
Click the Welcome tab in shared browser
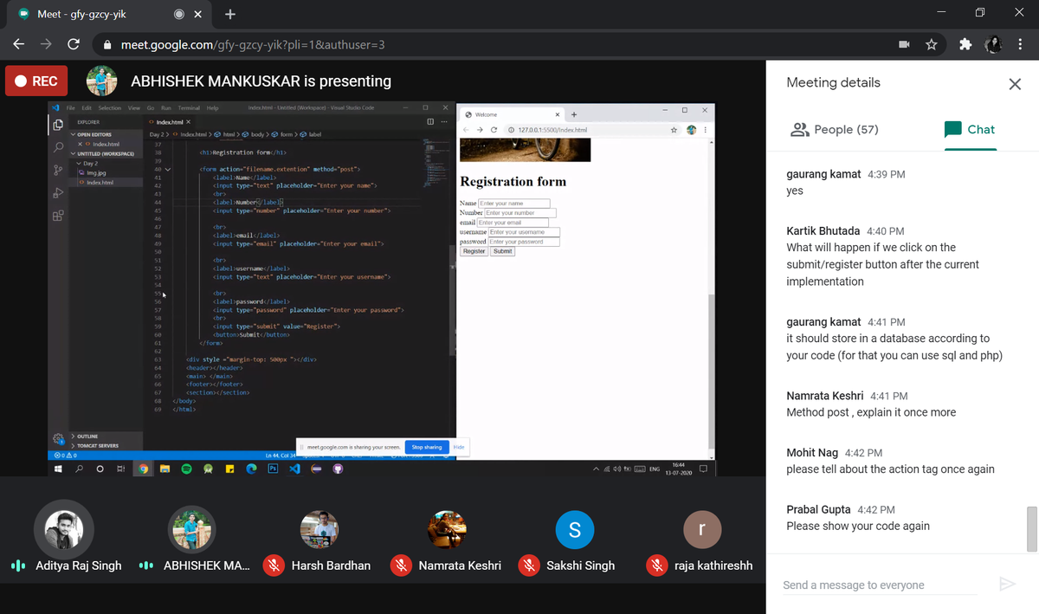click(513, 114)
